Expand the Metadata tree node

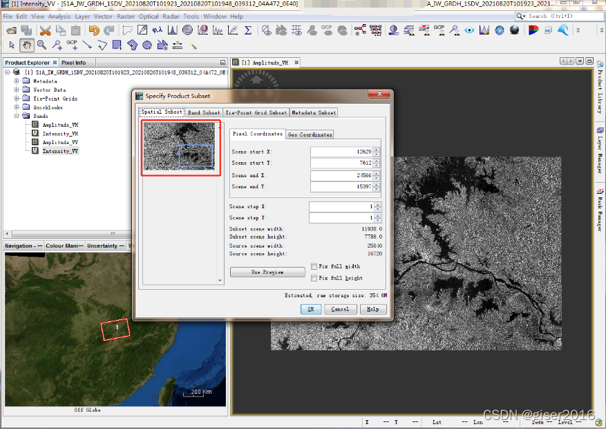click(x=17, y=81)
